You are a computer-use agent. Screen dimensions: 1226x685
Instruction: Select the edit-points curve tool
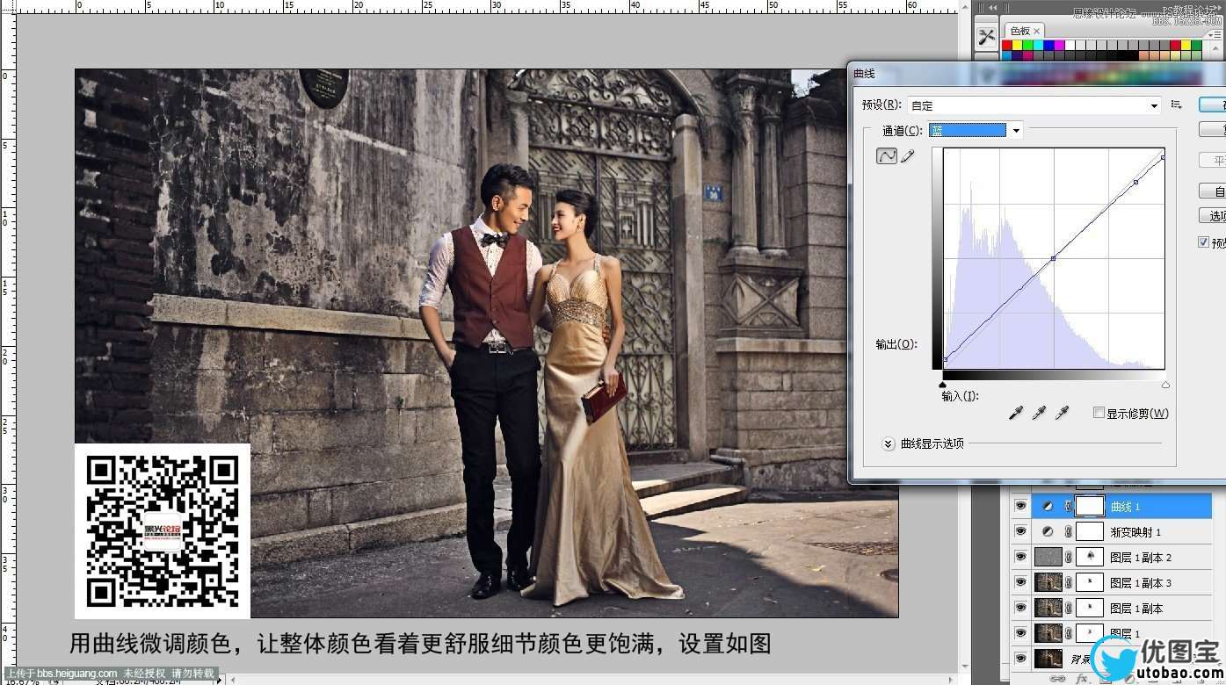(886, 155)
